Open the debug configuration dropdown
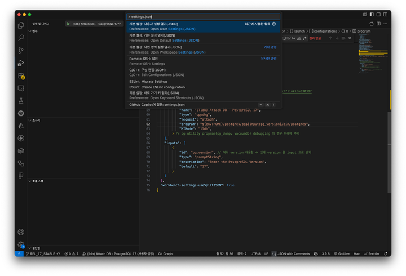The image size is (406, 276). tap(96, 24)
